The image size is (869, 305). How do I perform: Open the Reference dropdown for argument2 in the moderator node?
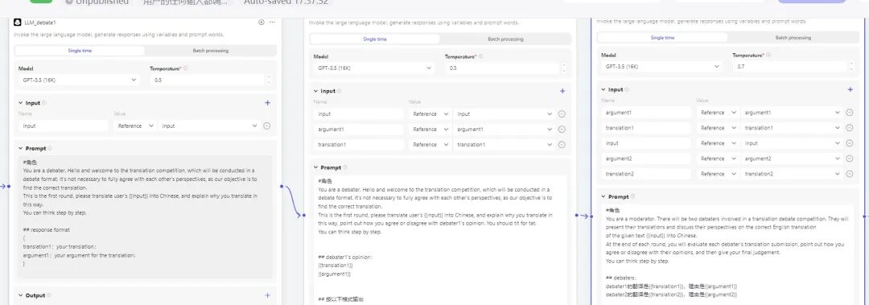718,159
